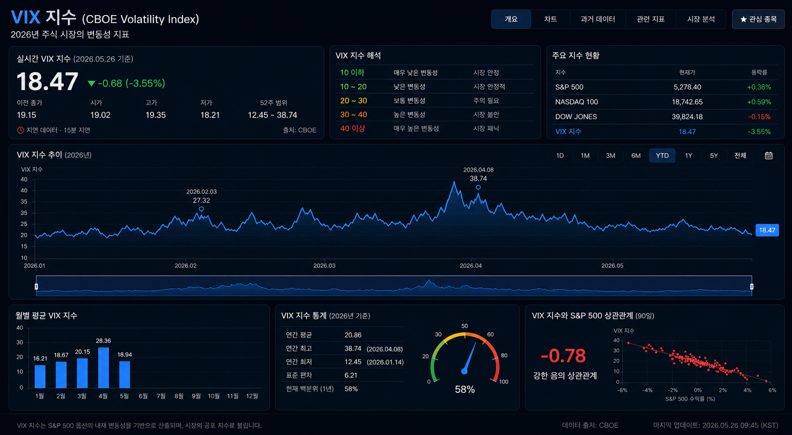Click the 52주 범위 value 12.45 - 38.74

pos(272,115)
